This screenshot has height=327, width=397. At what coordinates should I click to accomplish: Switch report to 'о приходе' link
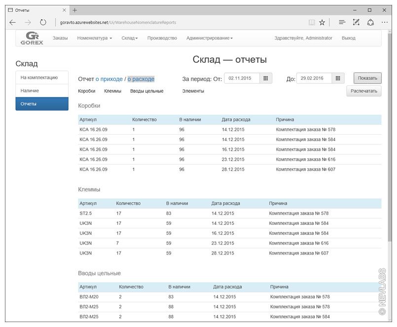click(x=109, y=79)
